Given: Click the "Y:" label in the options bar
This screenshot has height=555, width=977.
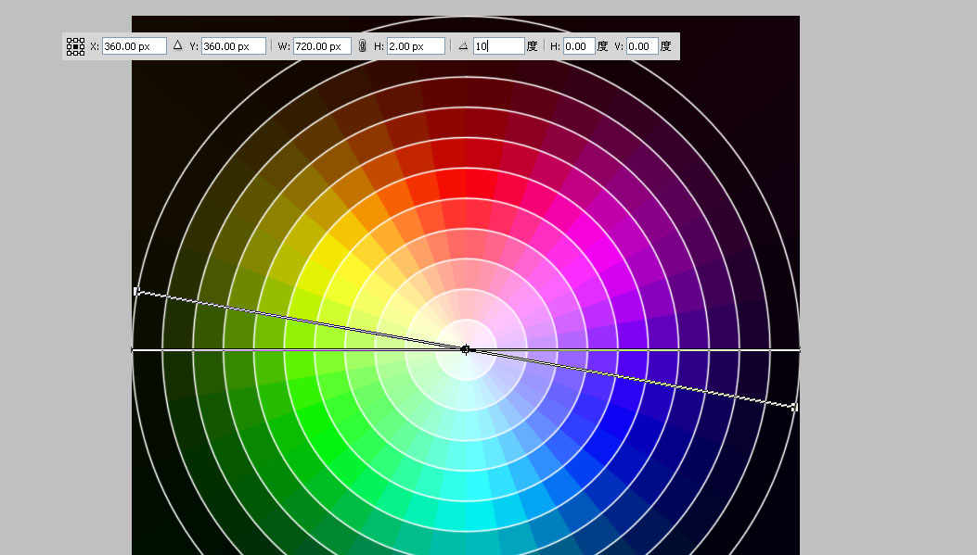Looking at the screenshot, I should (194, 46).
